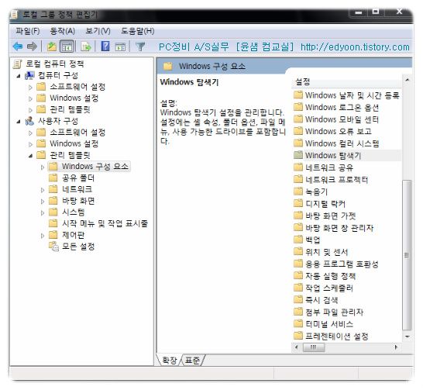Viewport: 423px width, 390px height.
Task: Select 네트워크 공유 in settings list
Action: coord(329,167)
